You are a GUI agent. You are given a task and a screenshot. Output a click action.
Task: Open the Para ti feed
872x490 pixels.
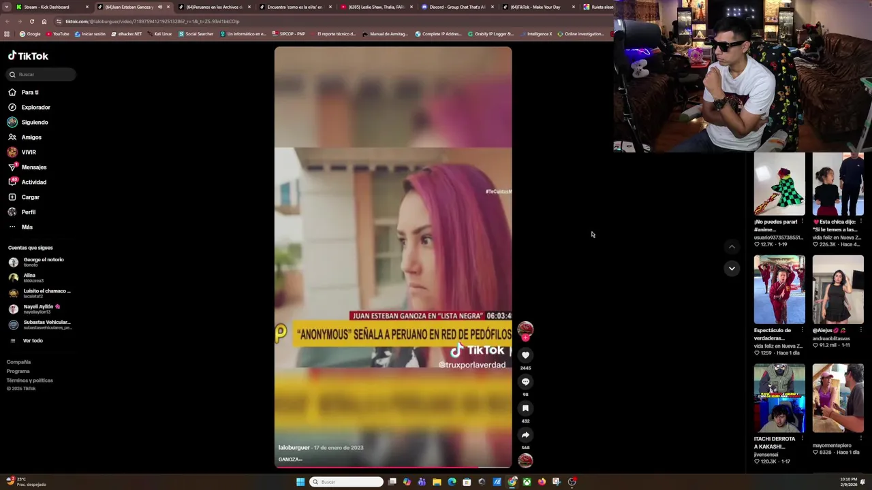point(23,93)
